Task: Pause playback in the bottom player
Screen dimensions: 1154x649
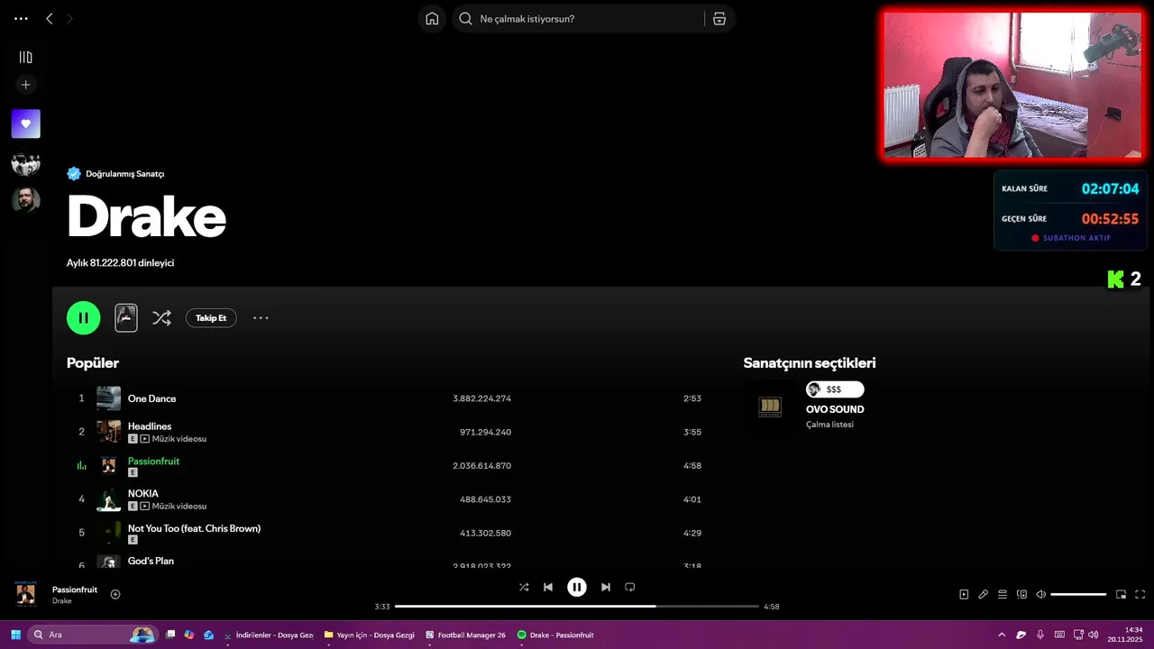Action: pyautogui.click(x=577, y=587)
